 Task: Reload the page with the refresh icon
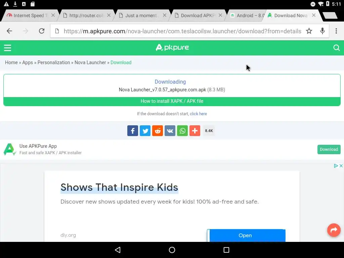tap(42, 31)
